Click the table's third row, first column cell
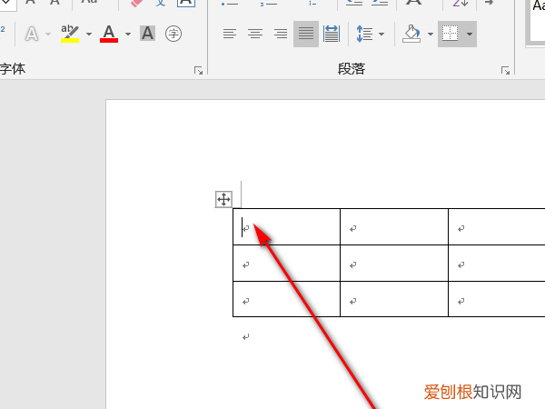 click(286, 299)
